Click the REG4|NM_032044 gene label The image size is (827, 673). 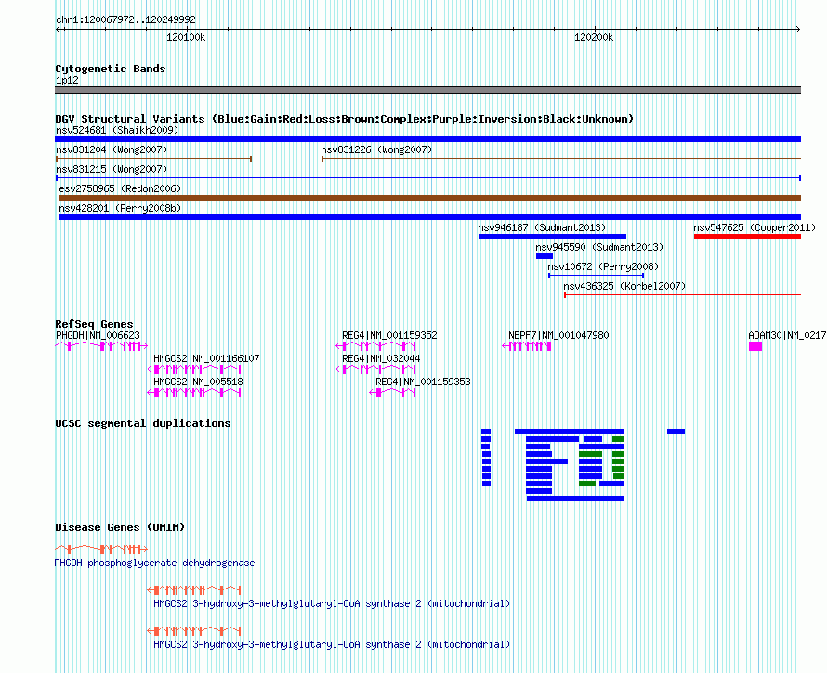(381, 358)
